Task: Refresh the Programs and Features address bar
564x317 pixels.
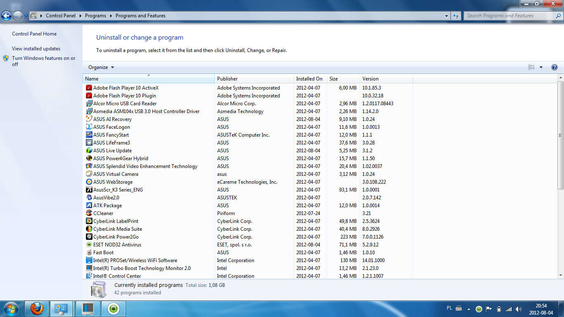Action: click(456, 16)
